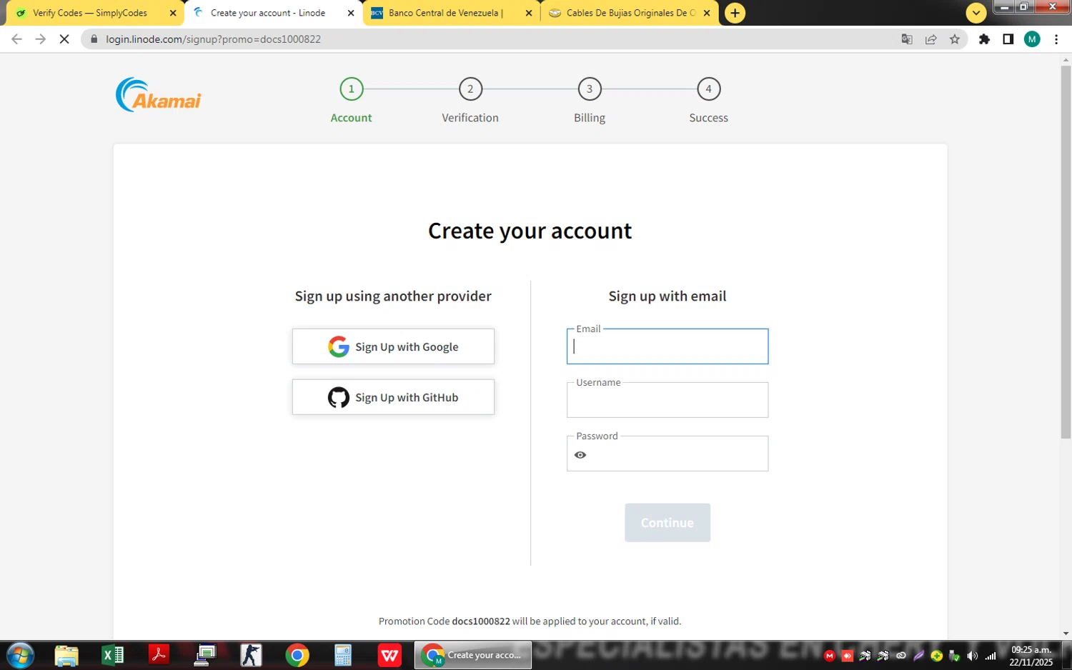Screen dimensions: 1072x670
Task: Focus the Email input field
Action: click(x=667, y=346)
